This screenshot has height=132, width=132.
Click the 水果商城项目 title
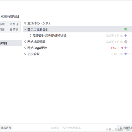click(x=10, y=16)
